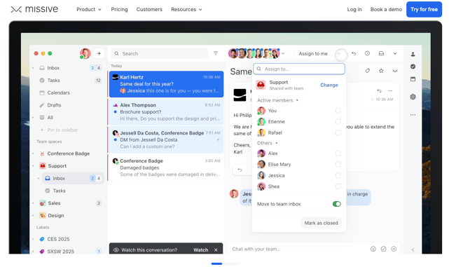Click the task checkmark icon in chat box
The width and height of the screenshot is (449, 267).
pos(383,249)
